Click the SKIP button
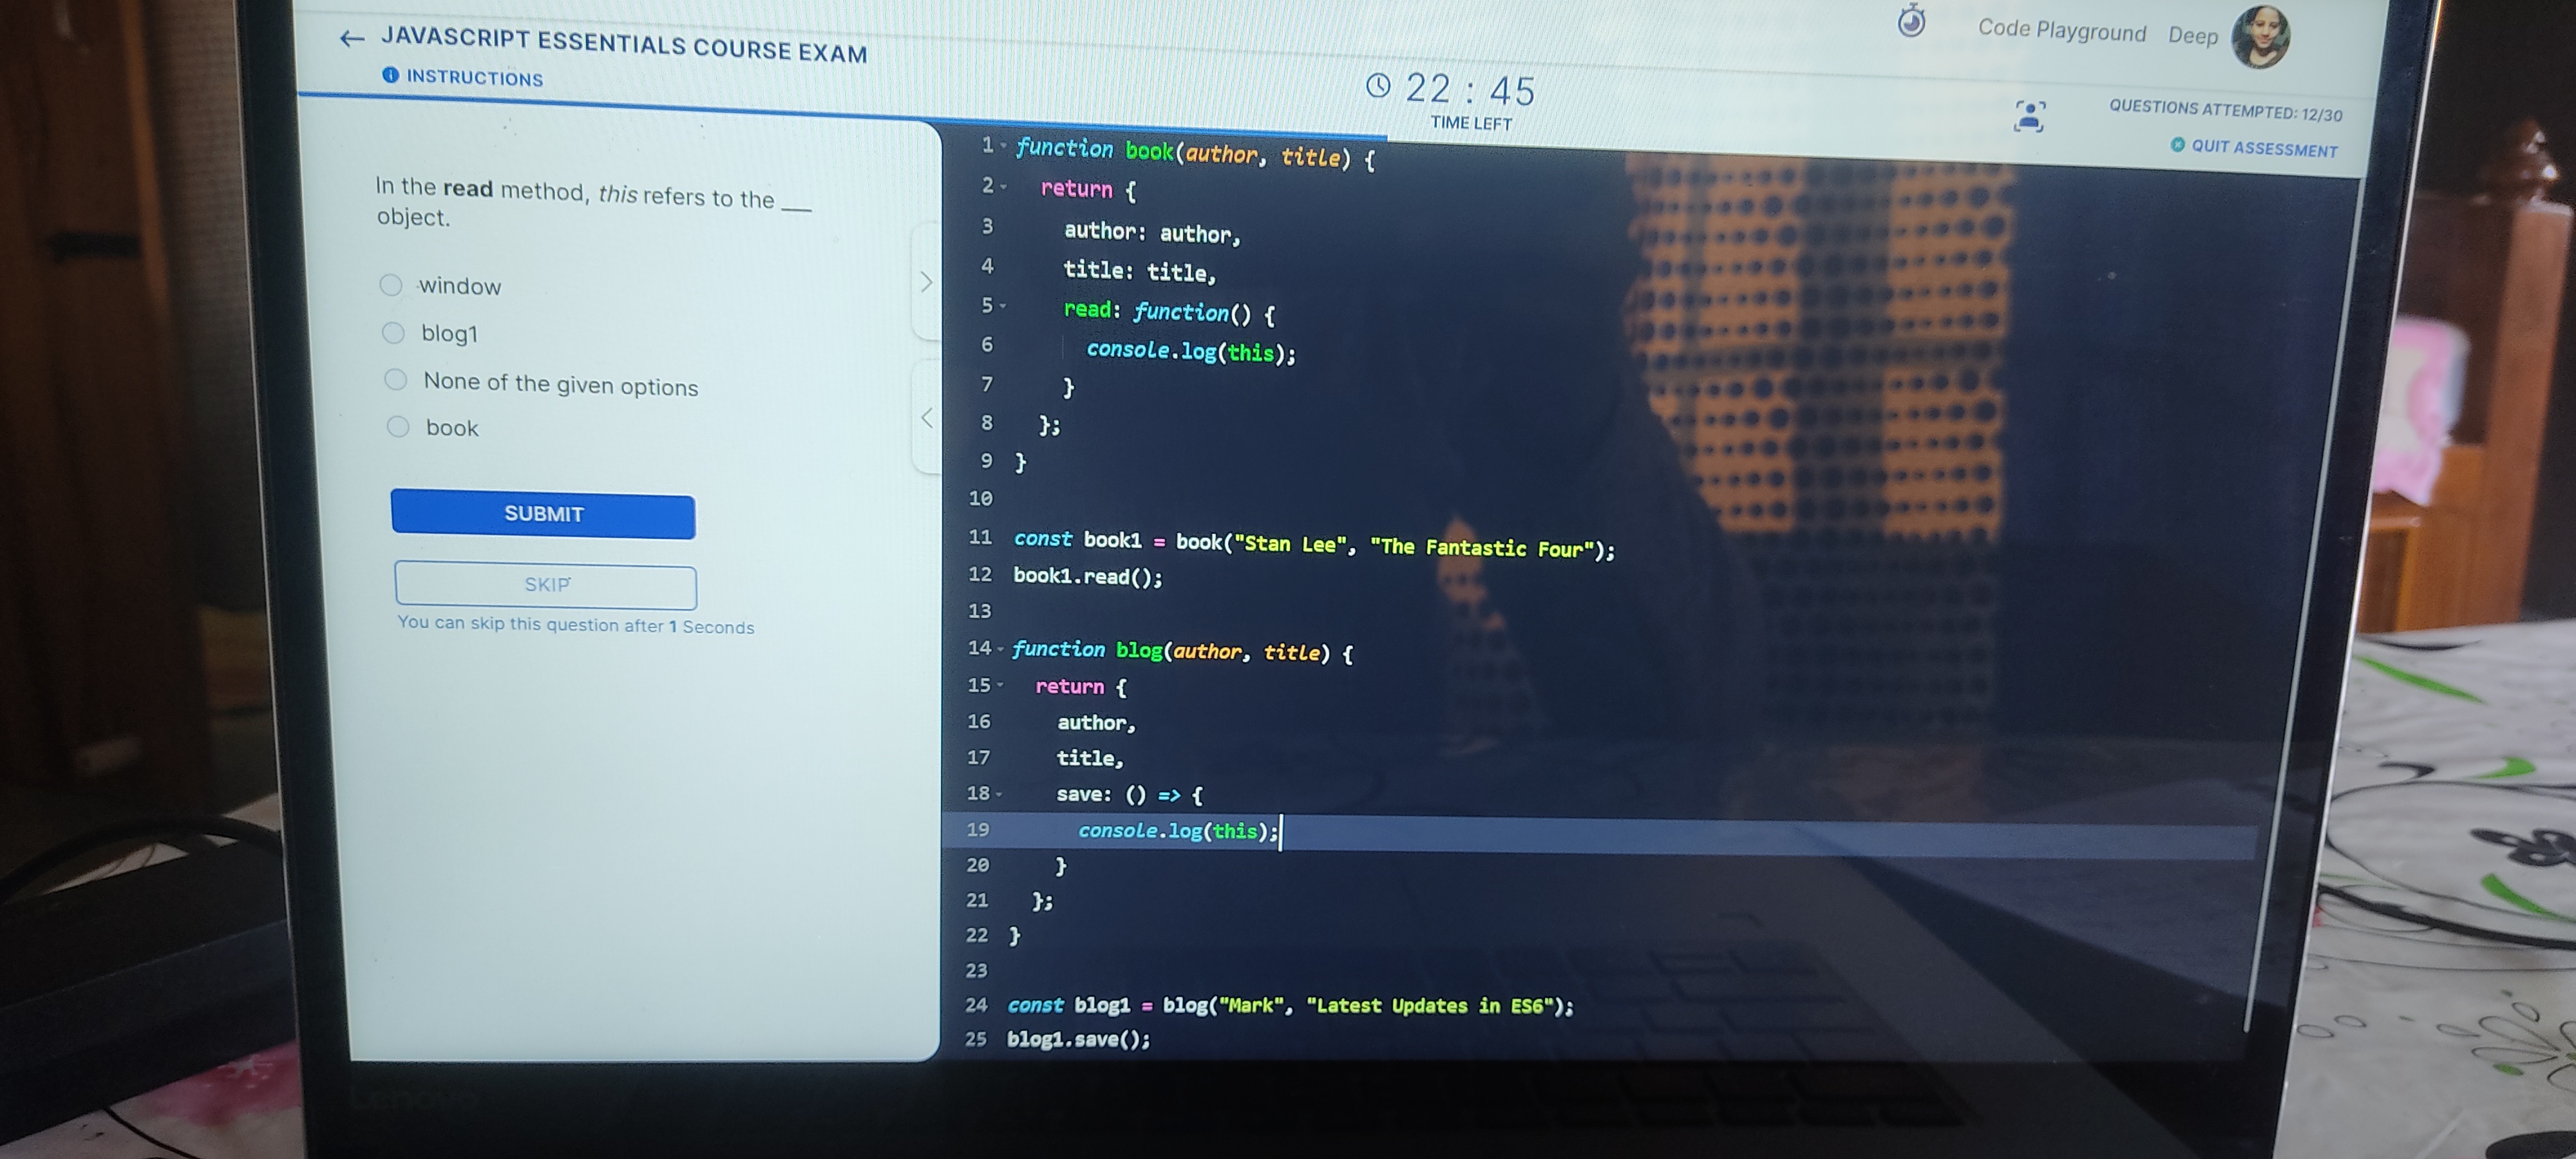This screenshot has height=1159, width=2576. click(545, 585)
